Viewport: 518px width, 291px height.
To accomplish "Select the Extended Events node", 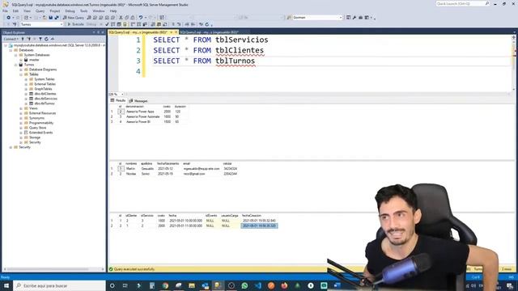I will (41, 133).
